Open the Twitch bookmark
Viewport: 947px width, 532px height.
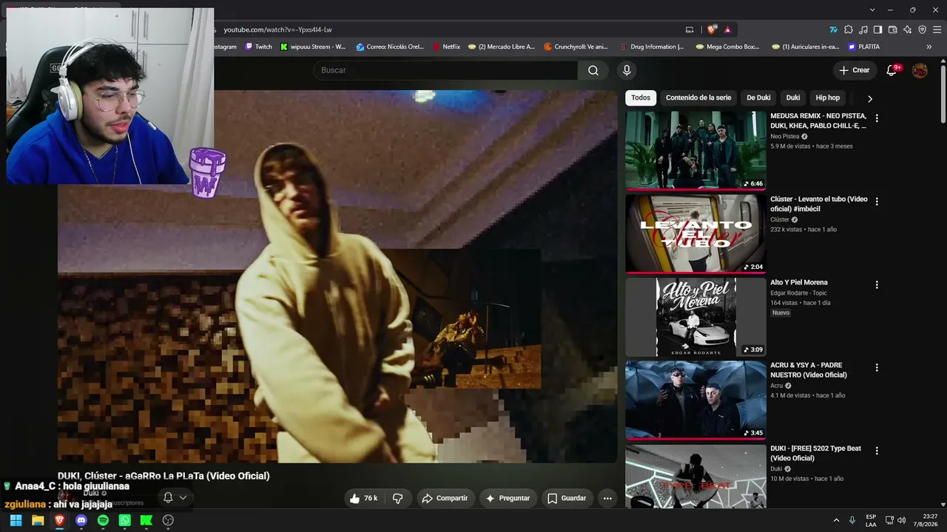[x=258, y=47]
